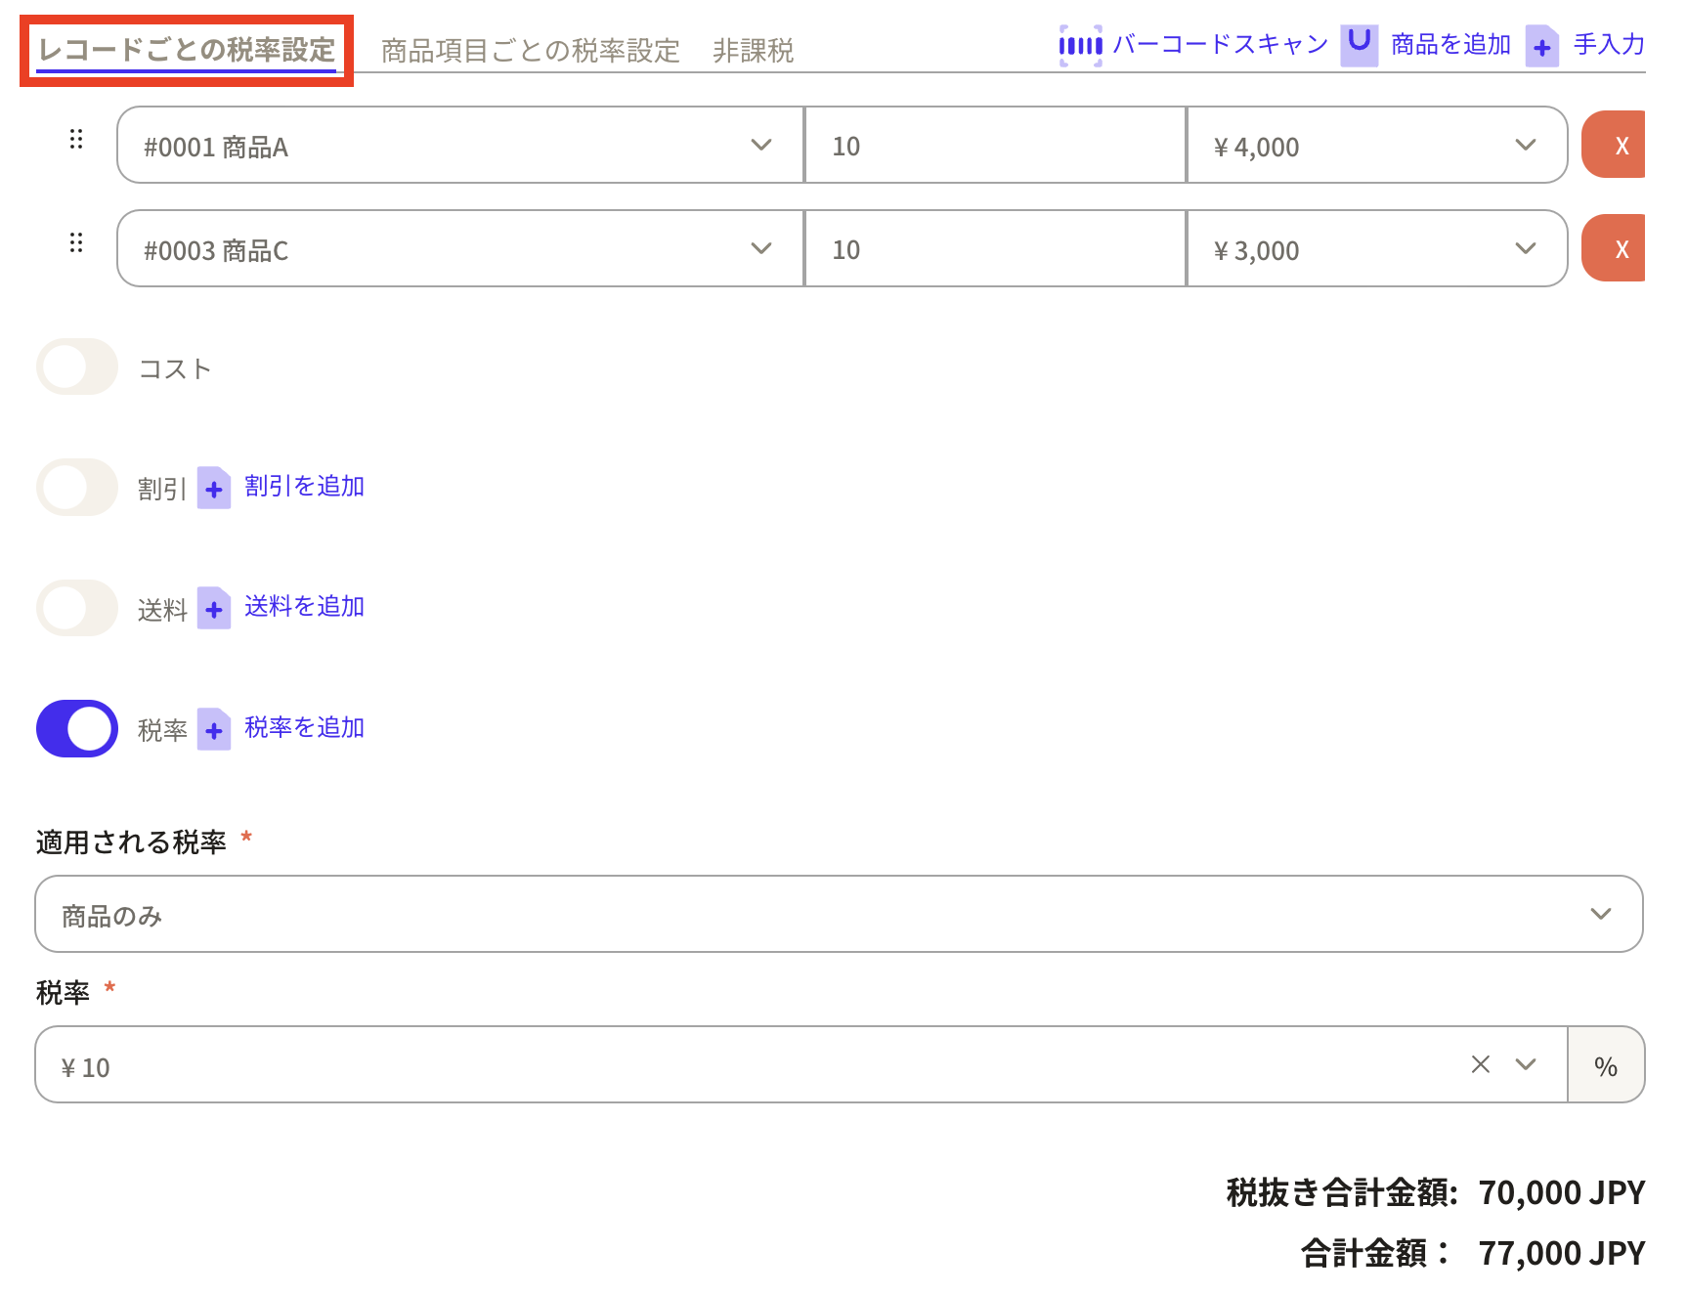Turn on the 割引 discount toggle
1687x1294 pixels.
77,488
